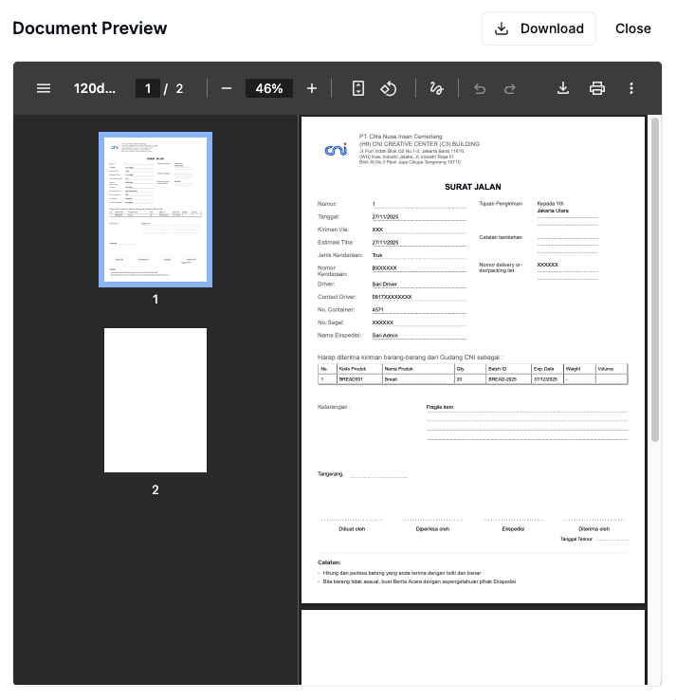Rotate the document counterclockwise
Screen dimensions: 676x700
(x=388, y=88)
